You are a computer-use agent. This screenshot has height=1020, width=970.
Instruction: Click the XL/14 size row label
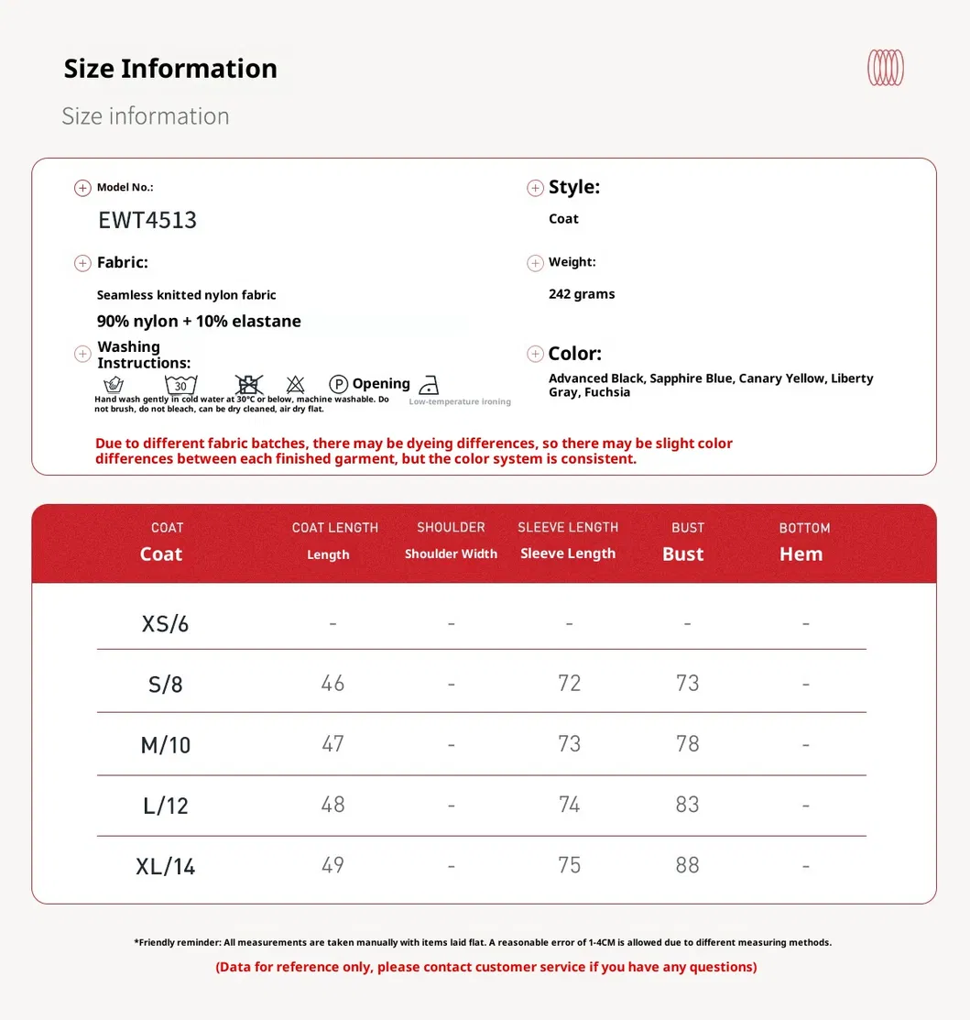click(166, 866)
